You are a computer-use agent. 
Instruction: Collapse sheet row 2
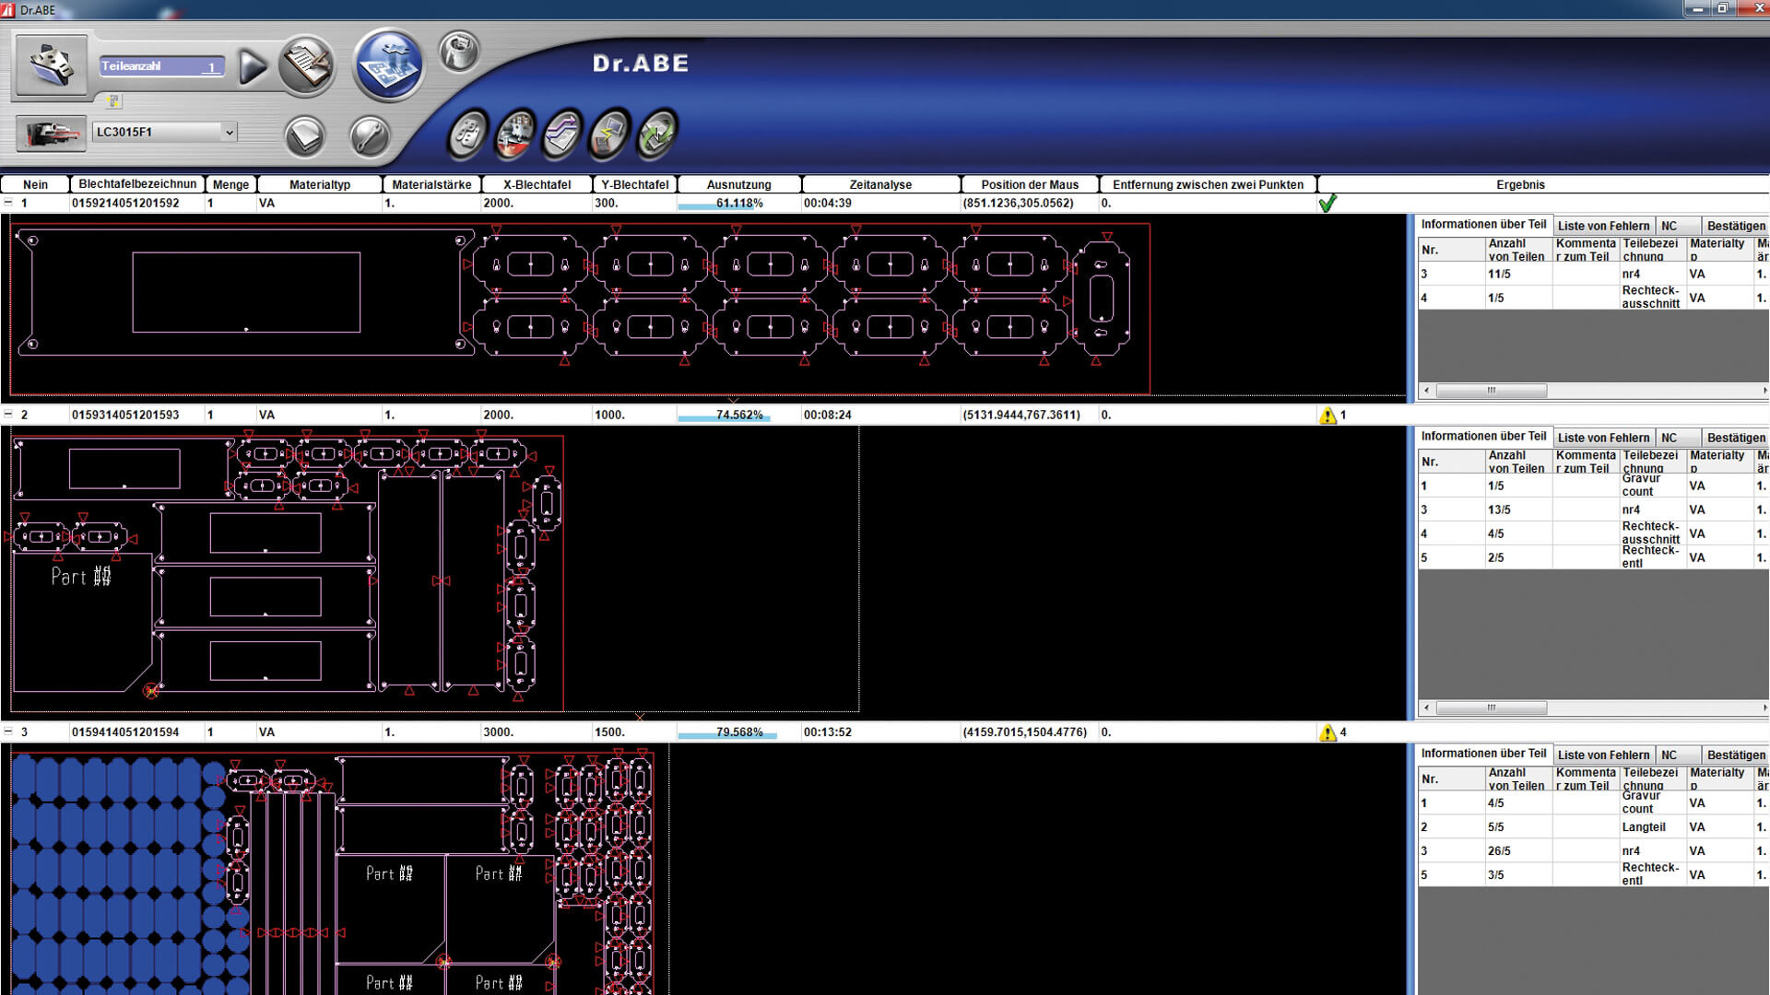coord(8,415)
